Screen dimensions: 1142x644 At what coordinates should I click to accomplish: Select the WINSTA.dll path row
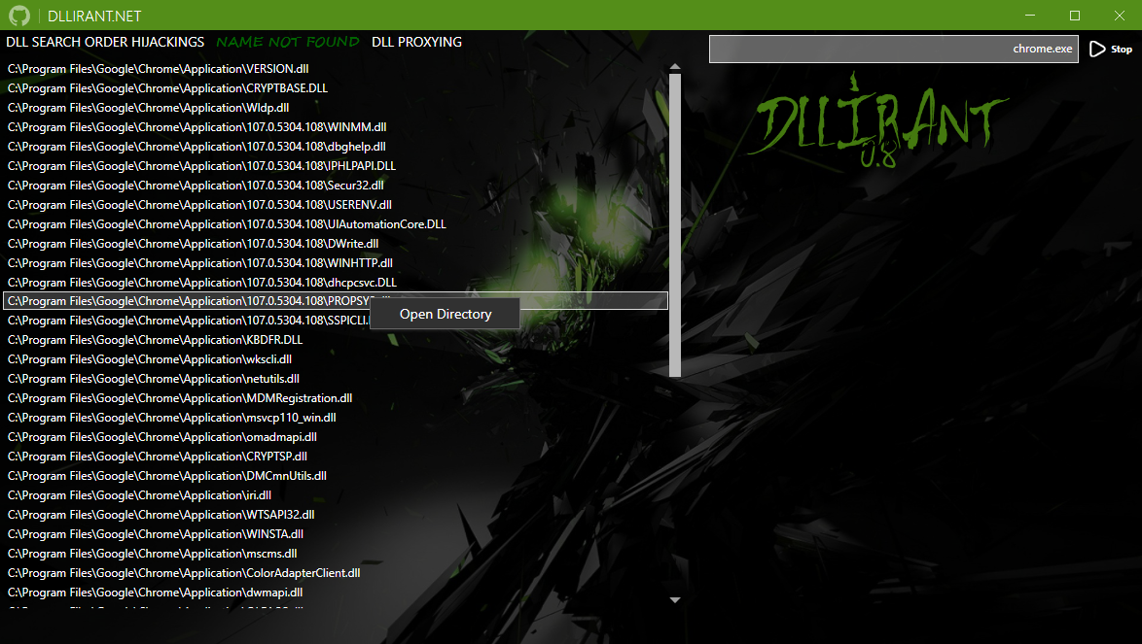(336, 534)
